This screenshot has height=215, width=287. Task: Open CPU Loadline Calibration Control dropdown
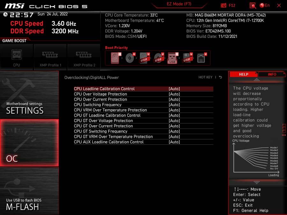(143, 89)
